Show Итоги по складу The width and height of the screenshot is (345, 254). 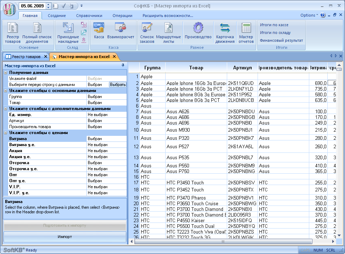tap(275, 33)
